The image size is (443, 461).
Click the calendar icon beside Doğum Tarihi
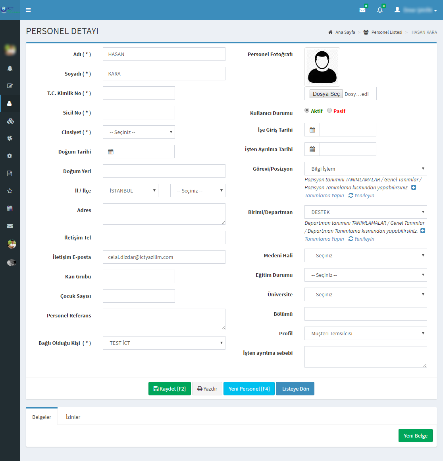tap(111, 152)
